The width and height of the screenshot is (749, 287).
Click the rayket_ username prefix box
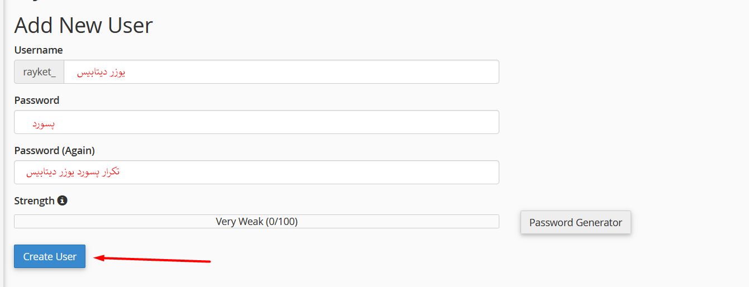click(39, 72)
